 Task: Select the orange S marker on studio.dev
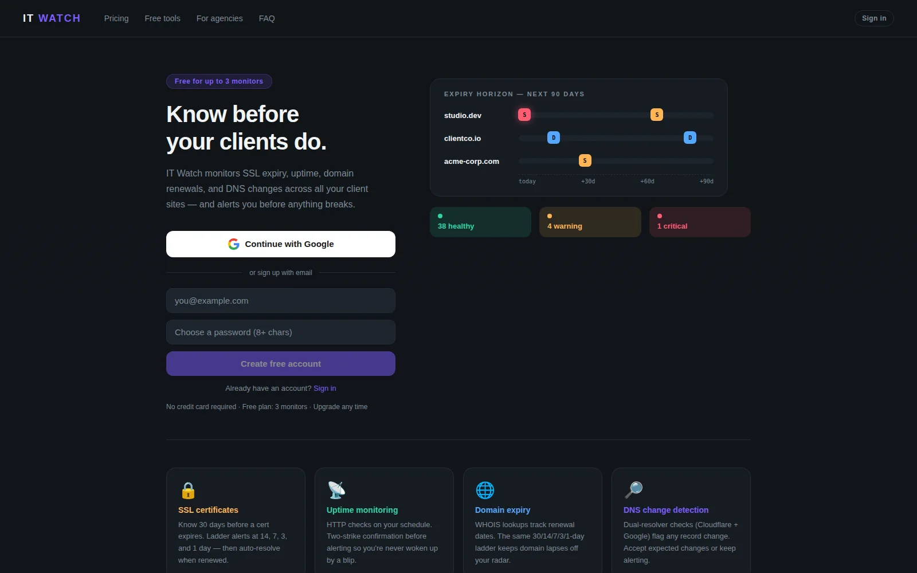click(x=657, y=115)
